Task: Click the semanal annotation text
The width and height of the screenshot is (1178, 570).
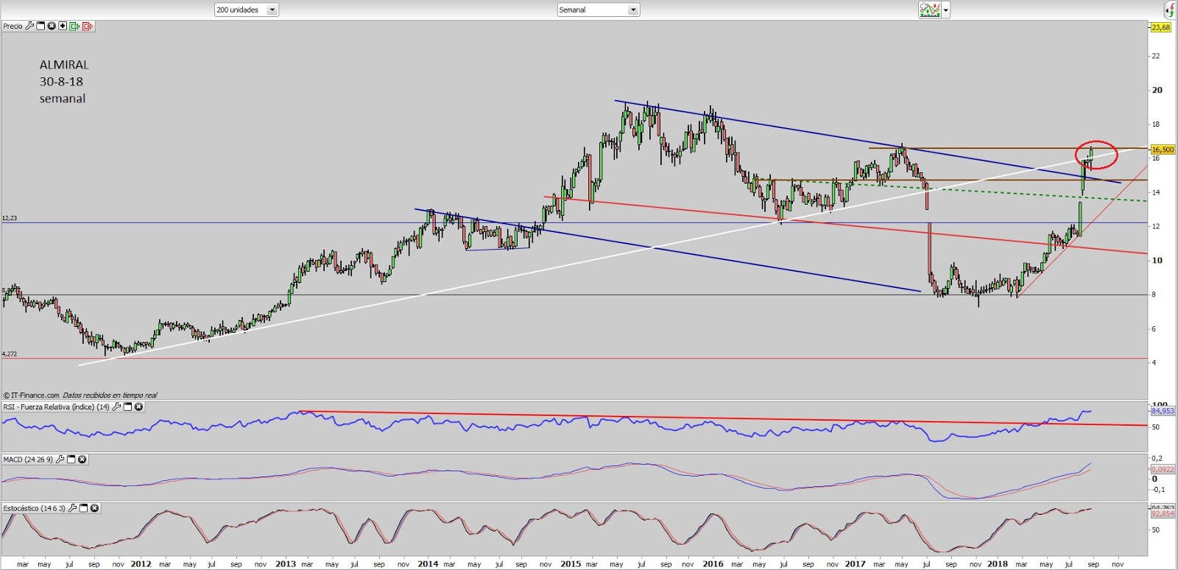Action: [63, 99]
